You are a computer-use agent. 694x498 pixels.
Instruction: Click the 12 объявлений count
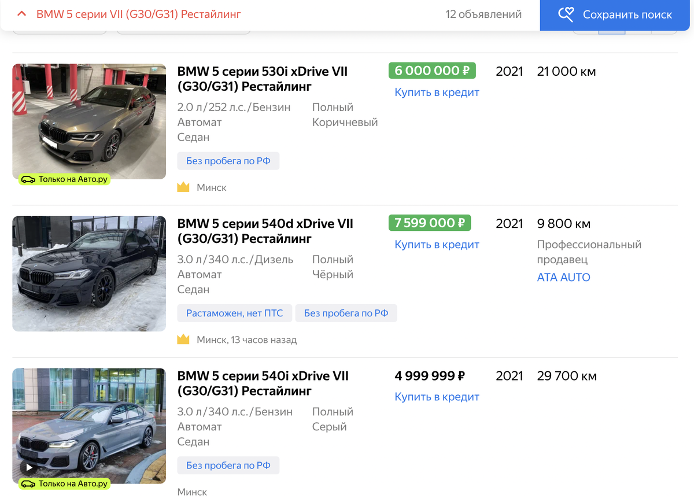click(x=483, y=14)
